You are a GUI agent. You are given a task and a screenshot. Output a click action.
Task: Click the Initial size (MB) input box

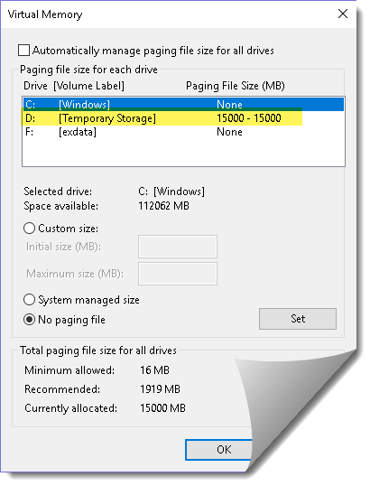(x=178, y=247)
